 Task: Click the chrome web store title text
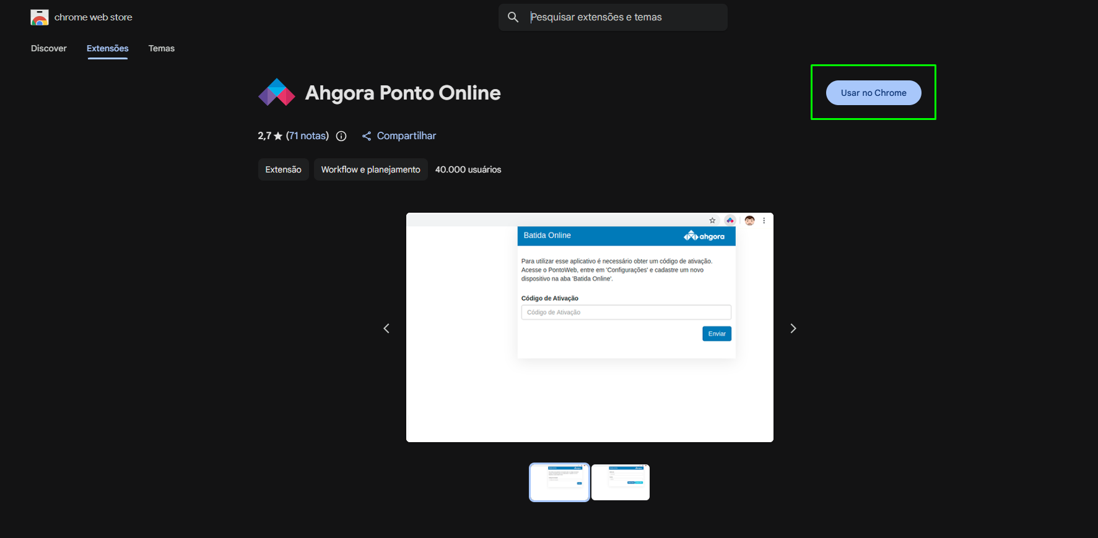94,17
